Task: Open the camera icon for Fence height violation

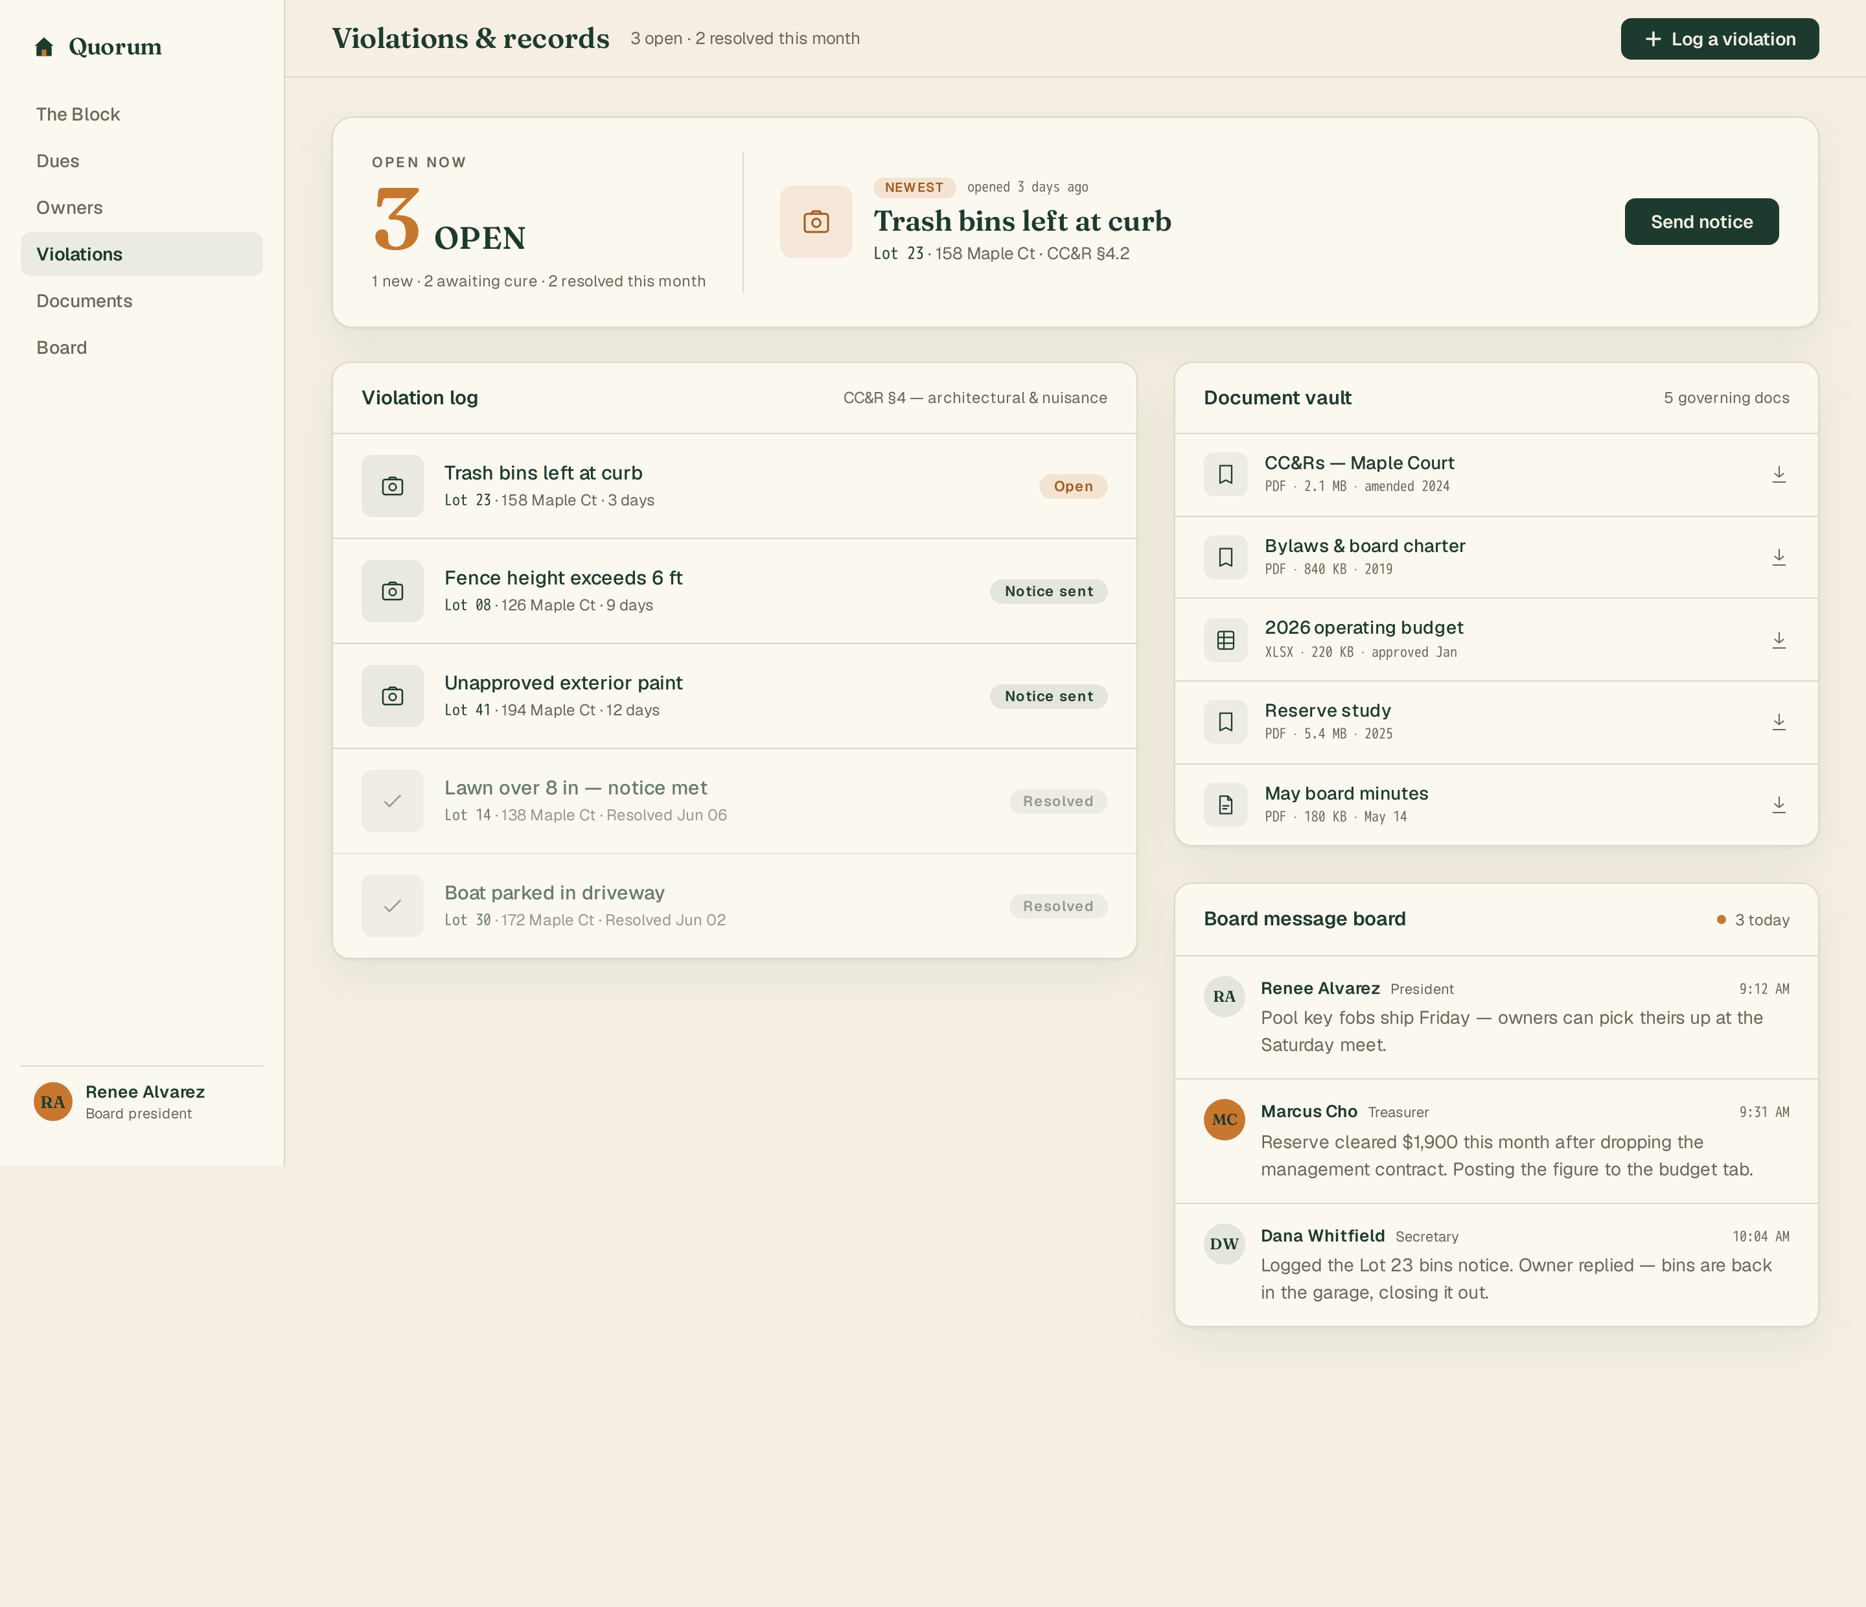Action: (393, 591)
